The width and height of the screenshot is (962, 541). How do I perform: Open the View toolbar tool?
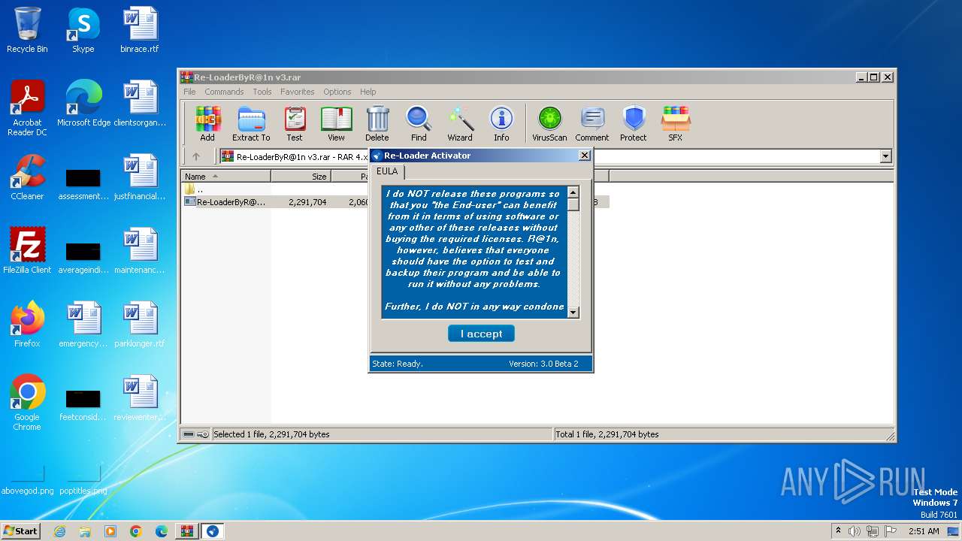pos(336,124)
